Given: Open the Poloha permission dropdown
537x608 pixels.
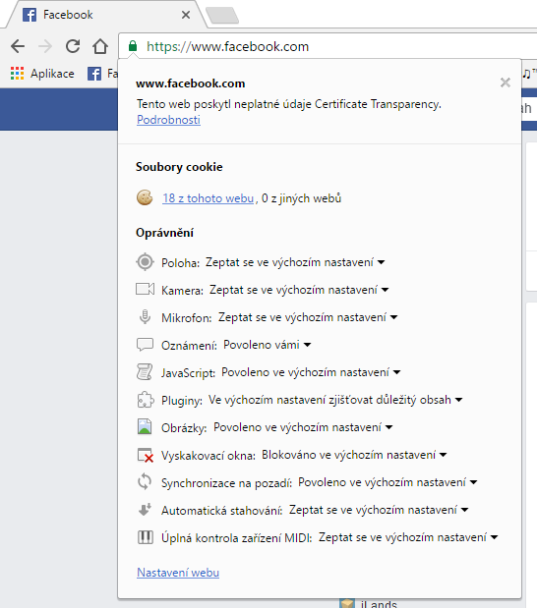Looking at the screenshot, I should (x=295, y=262).
